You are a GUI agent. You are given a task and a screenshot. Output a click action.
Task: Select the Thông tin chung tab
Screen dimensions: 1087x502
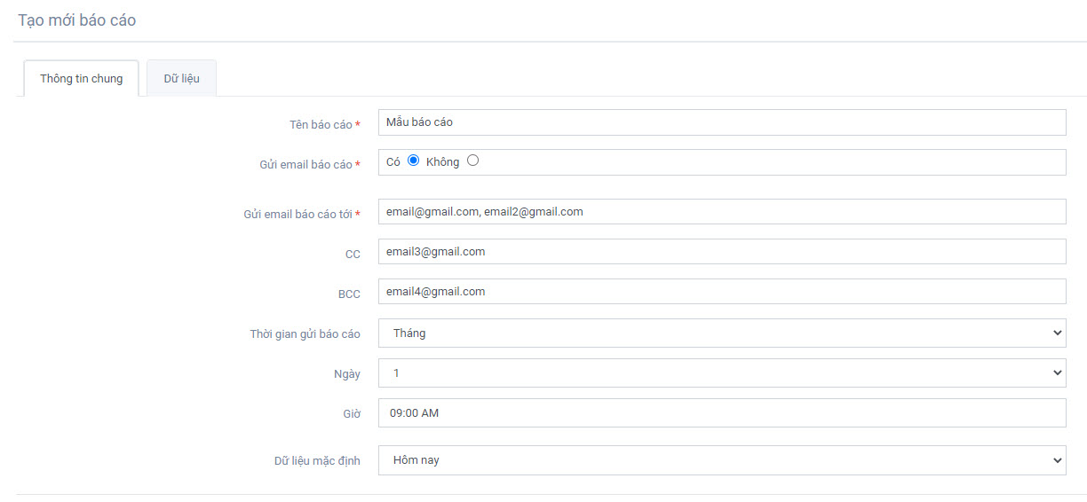pyautogui.click(x=81, y=78)
